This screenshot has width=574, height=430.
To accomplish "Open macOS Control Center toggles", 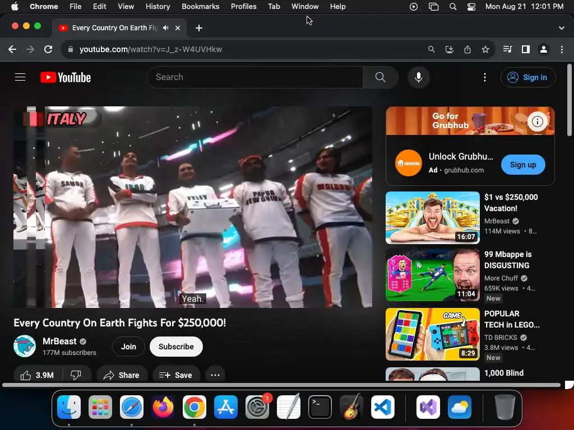I will tap(471, 7).
